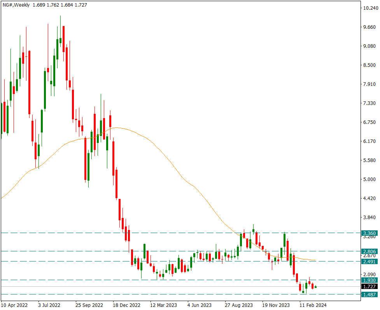Click the NG#,Weekly chart title text
The image size is (380, 310).
[16, 5]
